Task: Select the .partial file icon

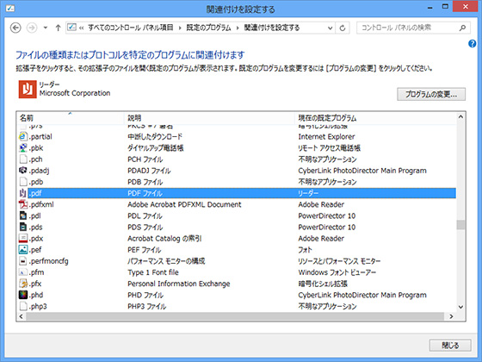Action: [23, 136]
